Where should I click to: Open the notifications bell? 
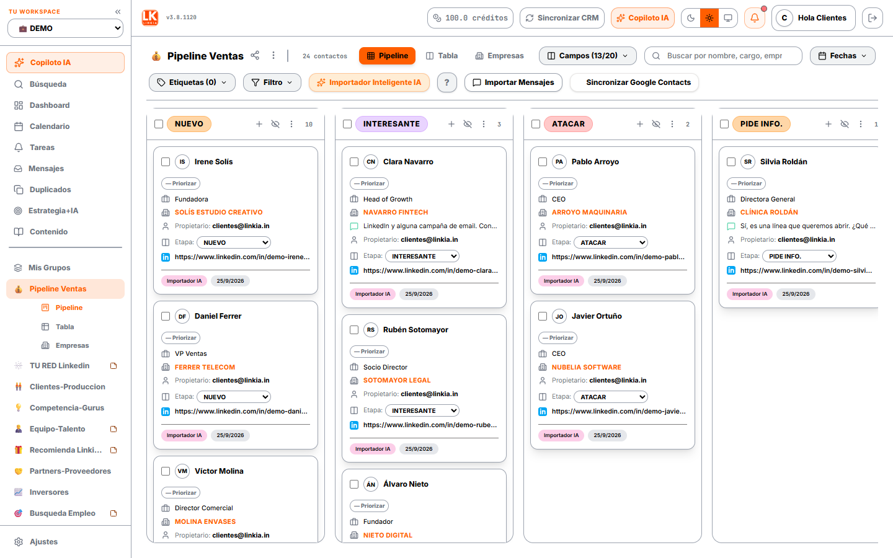point(755,18)
